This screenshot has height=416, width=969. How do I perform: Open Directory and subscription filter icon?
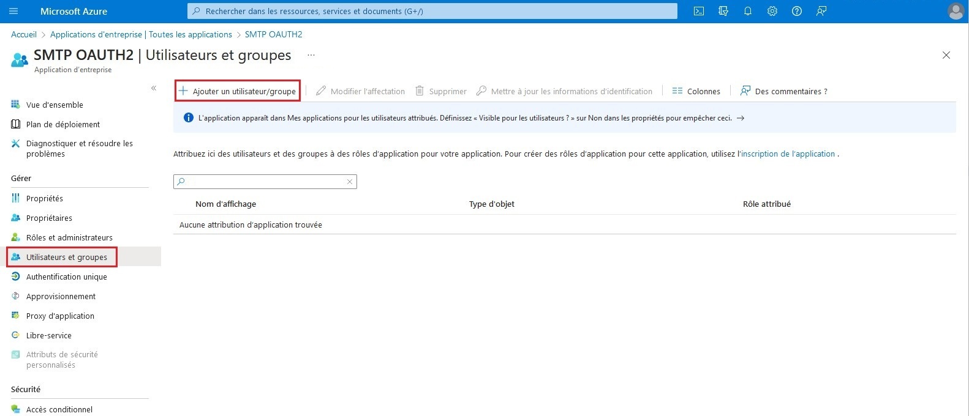(723, 11)
